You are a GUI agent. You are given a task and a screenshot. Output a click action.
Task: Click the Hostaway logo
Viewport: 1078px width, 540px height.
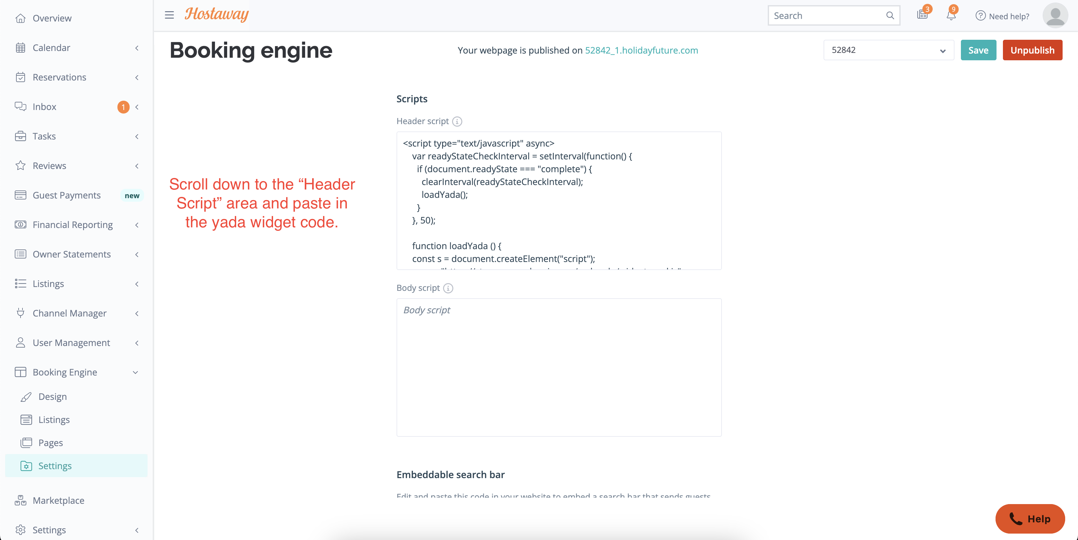point(217,14)
